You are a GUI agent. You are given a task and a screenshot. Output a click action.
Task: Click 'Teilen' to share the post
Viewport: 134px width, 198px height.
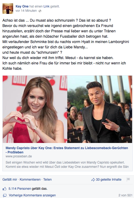click(x=47, y=180)
